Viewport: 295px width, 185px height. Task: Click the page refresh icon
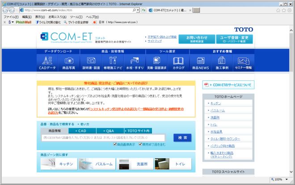[x=144, y=10]
